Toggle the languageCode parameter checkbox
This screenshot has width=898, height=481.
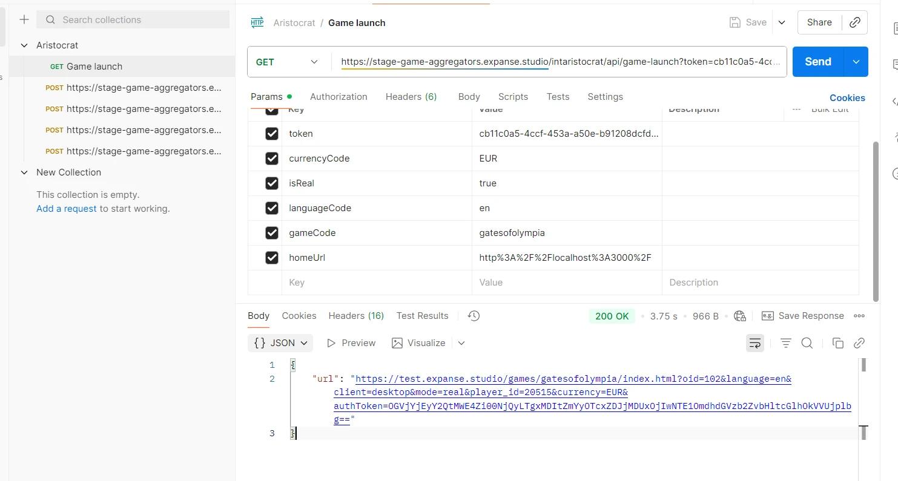pos(272,208)
